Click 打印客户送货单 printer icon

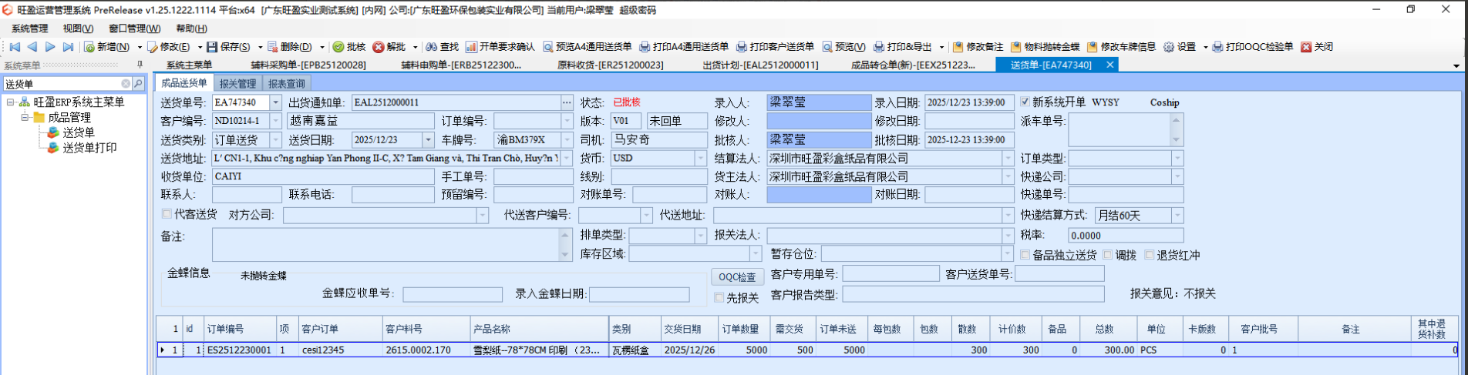(742, 47)
